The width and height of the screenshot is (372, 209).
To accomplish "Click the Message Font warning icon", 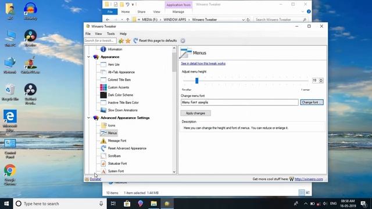I will click(103, 140).
